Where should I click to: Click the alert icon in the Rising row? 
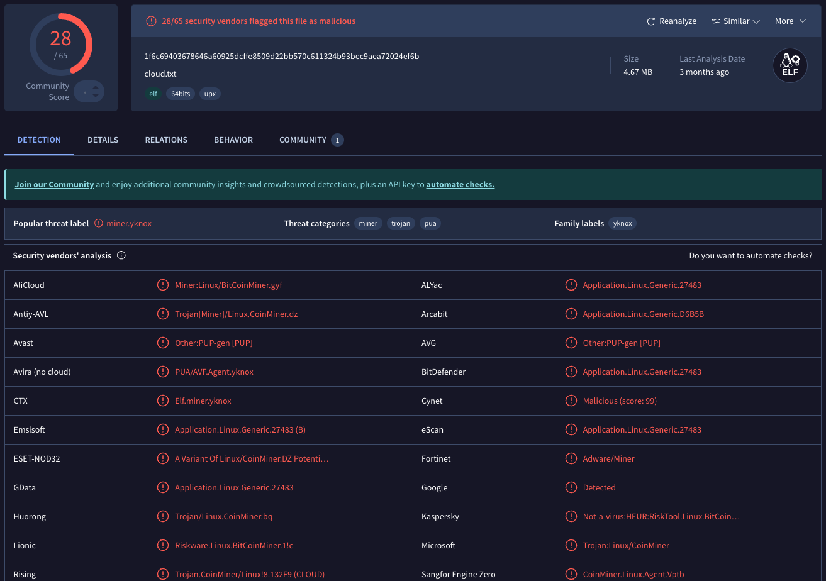163,574
